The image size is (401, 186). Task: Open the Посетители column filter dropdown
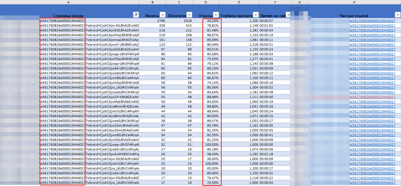click(x=189, y=15)
